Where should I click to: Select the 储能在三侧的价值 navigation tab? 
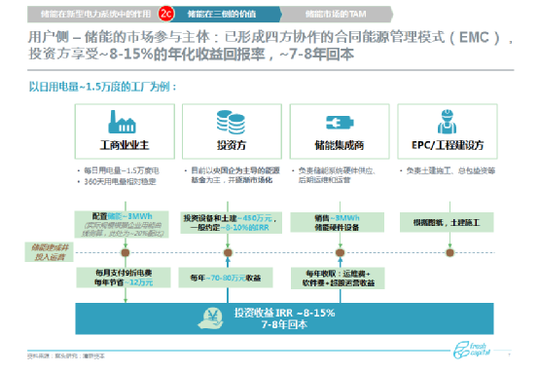[224, 14]
